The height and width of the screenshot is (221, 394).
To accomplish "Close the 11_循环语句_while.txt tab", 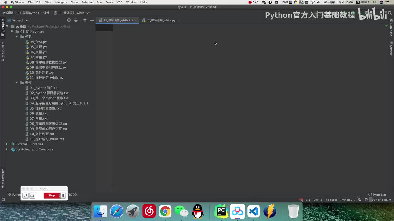I will [x=136, y=21].
